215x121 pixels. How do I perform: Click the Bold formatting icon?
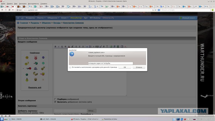click(x=55, y=46)
